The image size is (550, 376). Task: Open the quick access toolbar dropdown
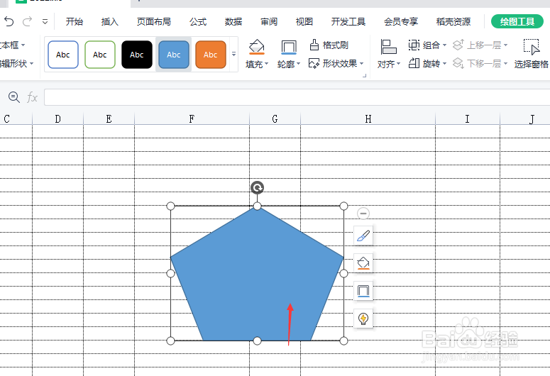(45, 22)
